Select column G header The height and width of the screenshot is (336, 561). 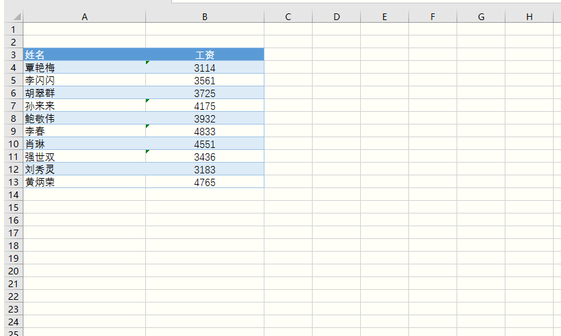[x=481, y=17]
